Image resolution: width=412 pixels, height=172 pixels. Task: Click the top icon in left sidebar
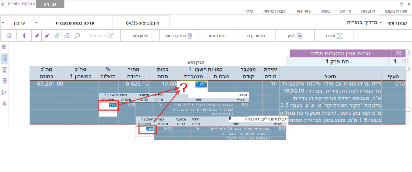coord(4,47)
